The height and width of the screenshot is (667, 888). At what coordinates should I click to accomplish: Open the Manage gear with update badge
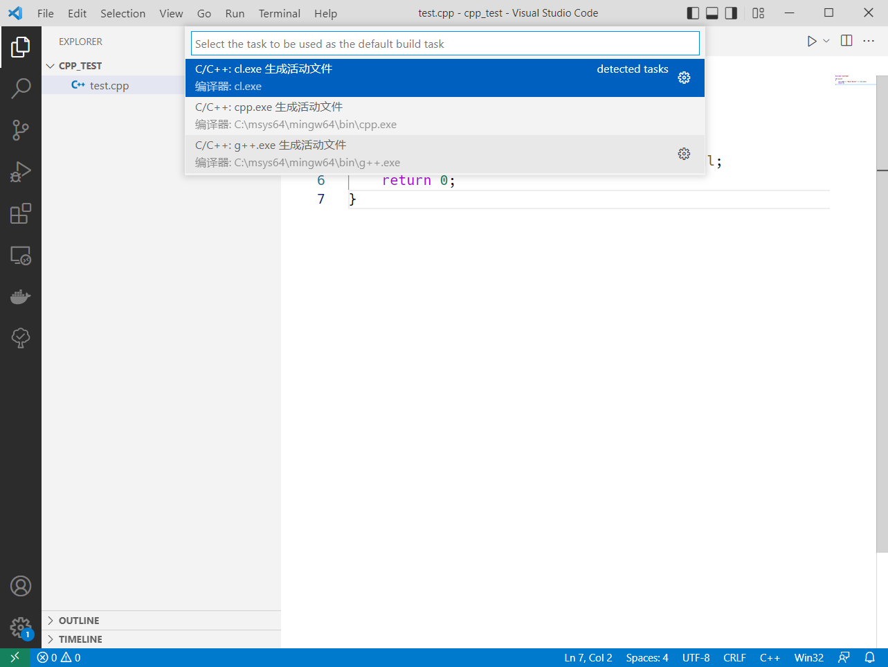point(21,628)
